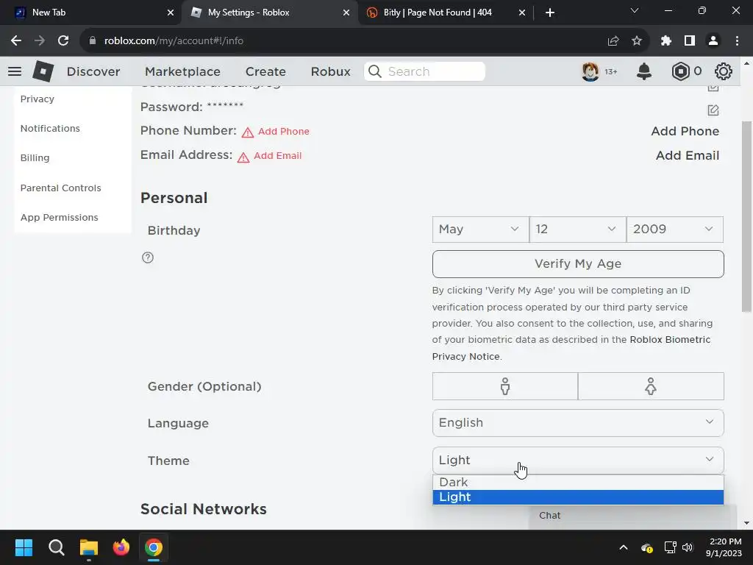Open Privacy settings in sidebar
753x565 pixels.
coord(37,99)
